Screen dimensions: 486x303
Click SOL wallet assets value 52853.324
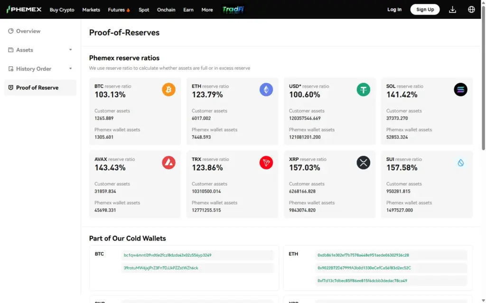(x=397, y=137)
